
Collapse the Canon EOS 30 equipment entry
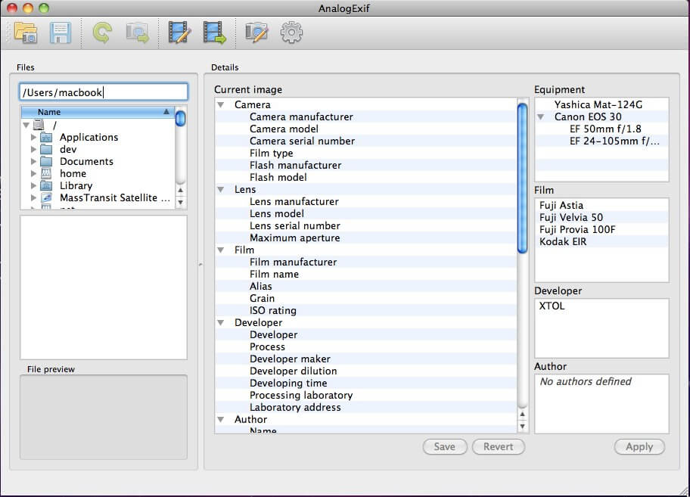click(542, 117)
